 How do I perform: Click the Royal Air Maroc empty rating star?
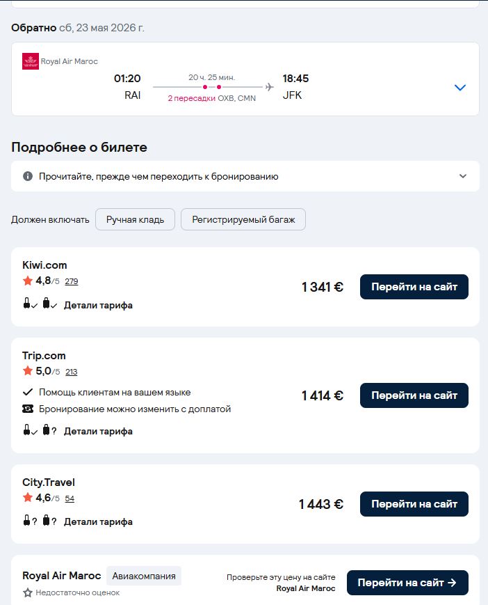pyautogui.click(x=27, y=592)
